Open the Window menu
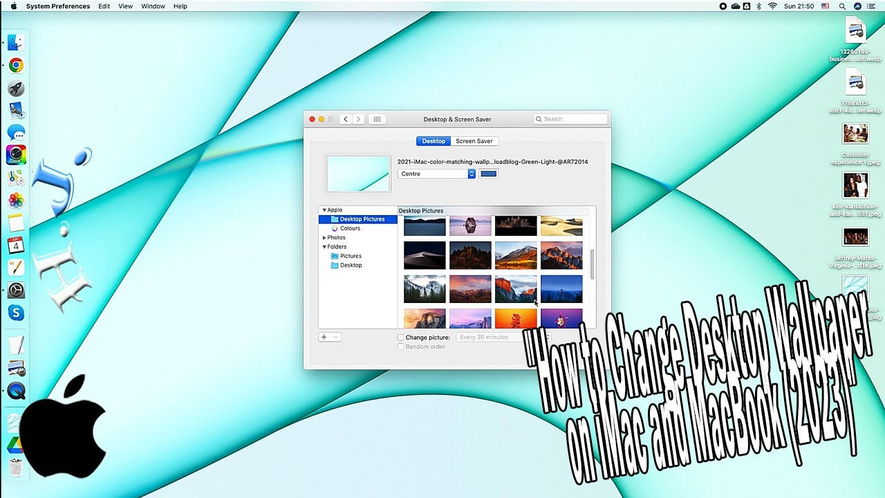885x498 pixels. 153,6
